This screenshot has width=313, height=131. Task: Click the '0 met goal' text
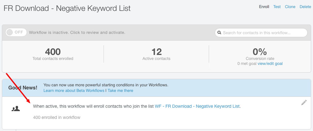tap(247, 64)
